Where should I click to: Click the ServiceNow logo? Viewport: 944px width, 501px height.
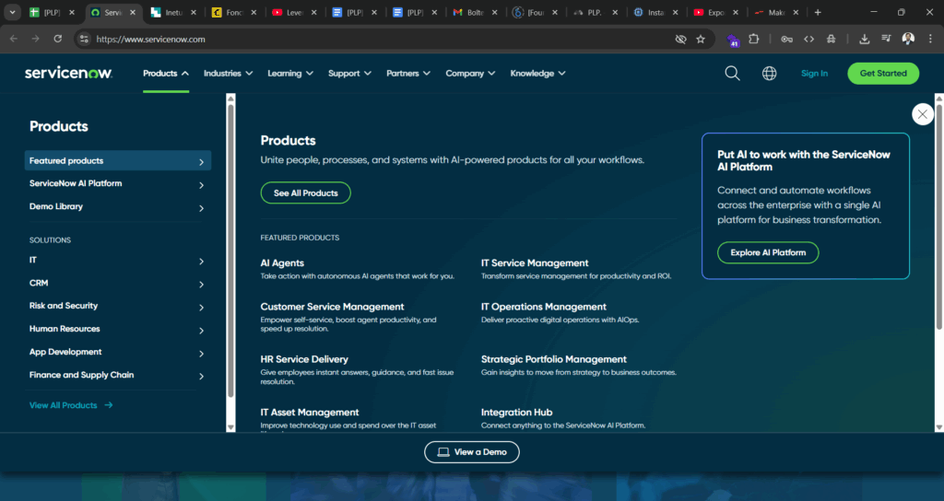(68, 73)
